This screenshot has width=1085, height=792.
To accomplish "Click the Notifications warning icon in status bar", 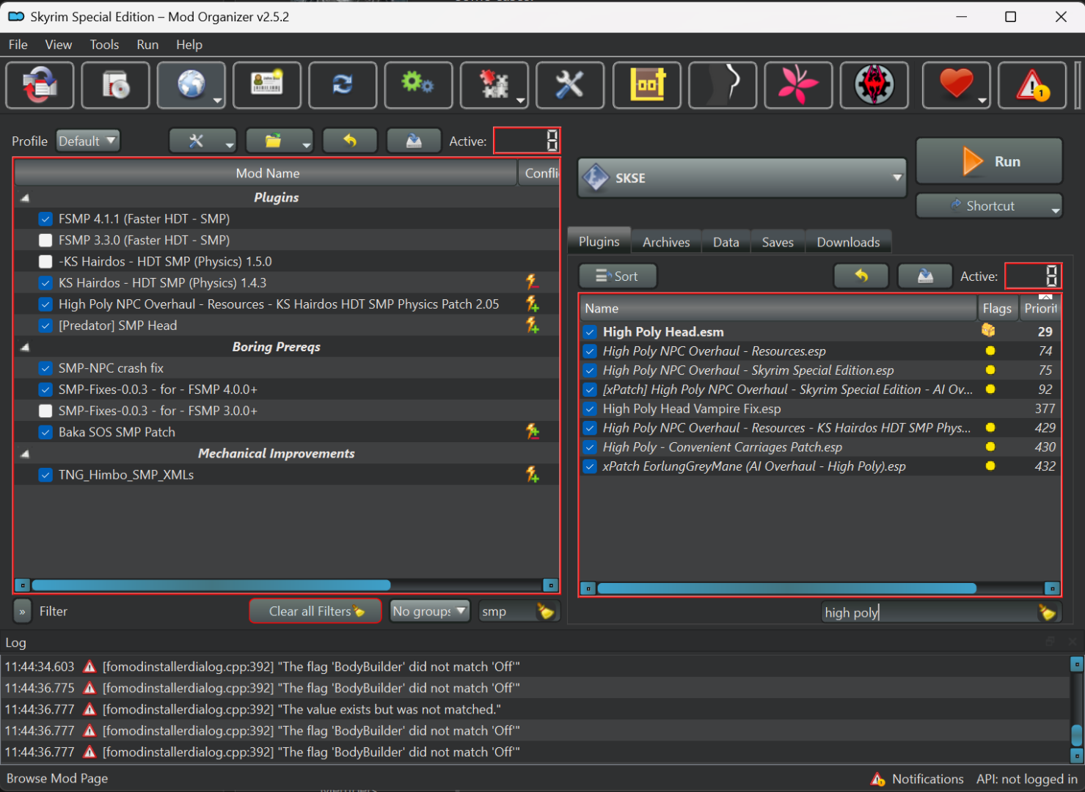I will coord(877,779).
